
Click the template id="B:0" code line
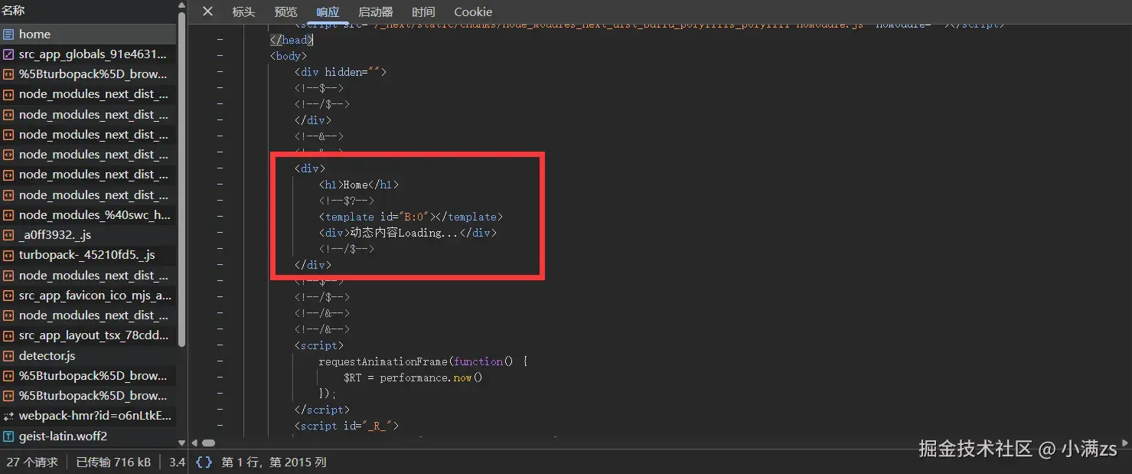[411, 217]
